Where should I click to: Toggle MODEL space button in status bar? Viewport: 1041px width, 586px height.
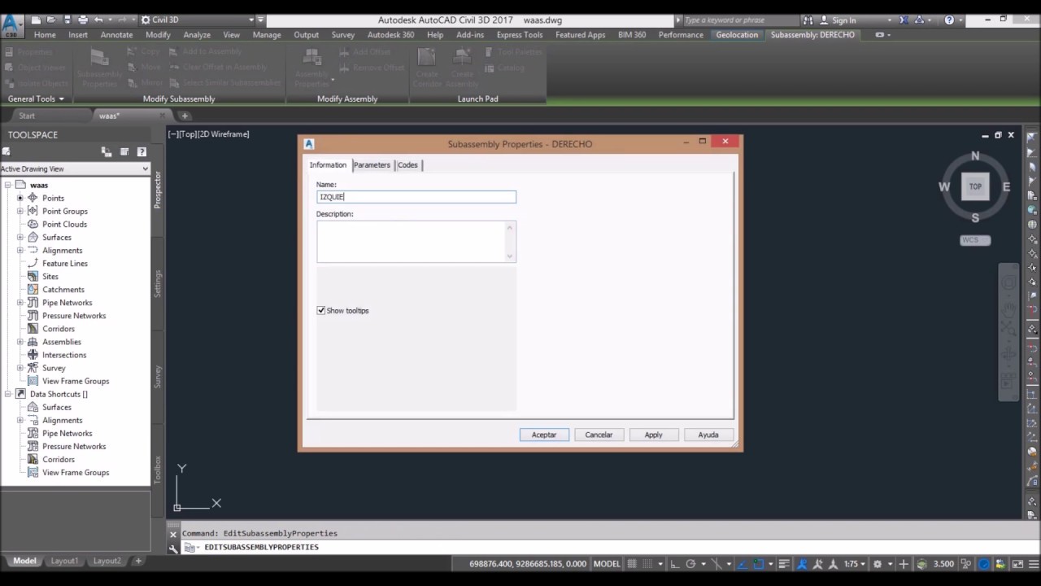coord(607,564)
